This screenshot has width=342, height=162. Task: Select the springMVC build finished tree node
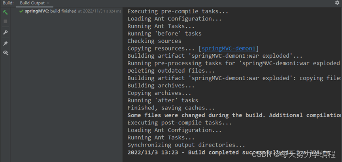click(x=51, y=11)
